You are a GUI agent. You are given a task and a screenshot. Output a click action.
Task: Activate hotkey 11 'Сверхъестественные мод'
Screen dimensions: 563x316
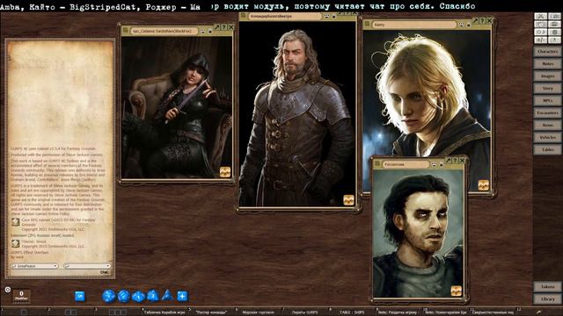tap(494, 312)
